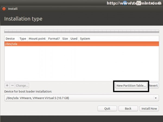Open the /dev/sda VMware Virtual S combo box

coord(81,98)
